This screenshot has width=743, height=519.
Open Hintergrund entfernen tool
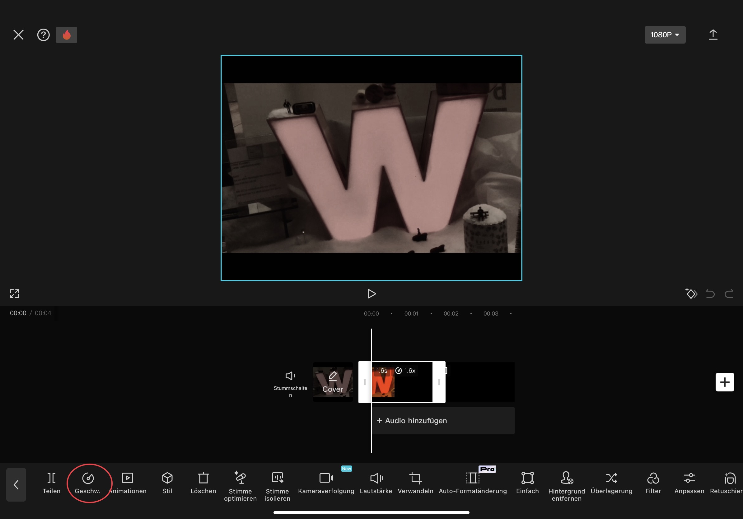tap(566, 485)
